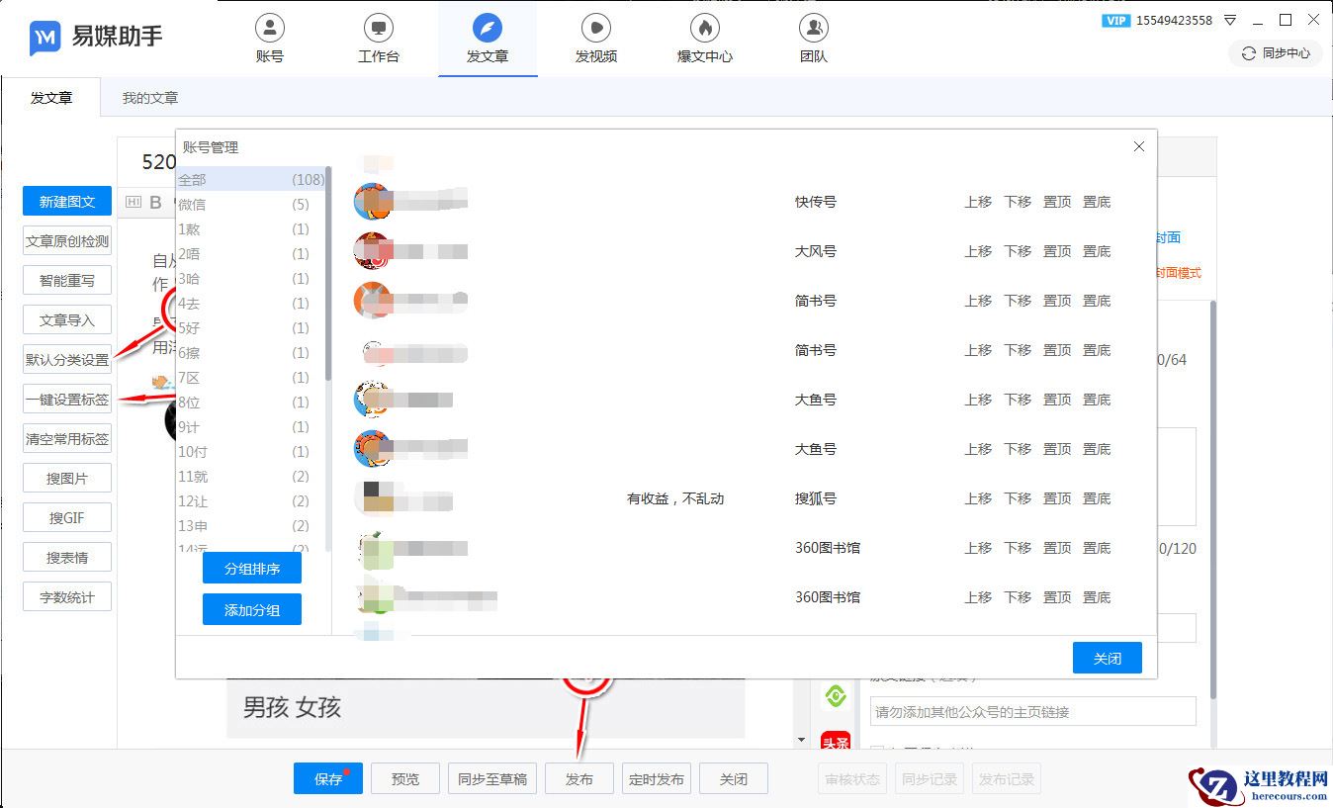Viewport: 1333px width, 808px height.
Task: Select the 全部 (108) group
Action: [x=251, y=180]
